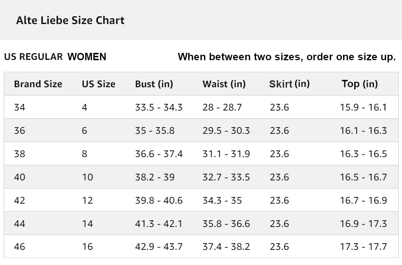Click the Top (in) column header
Screen dimensions: 402x265
coord(360,84)
